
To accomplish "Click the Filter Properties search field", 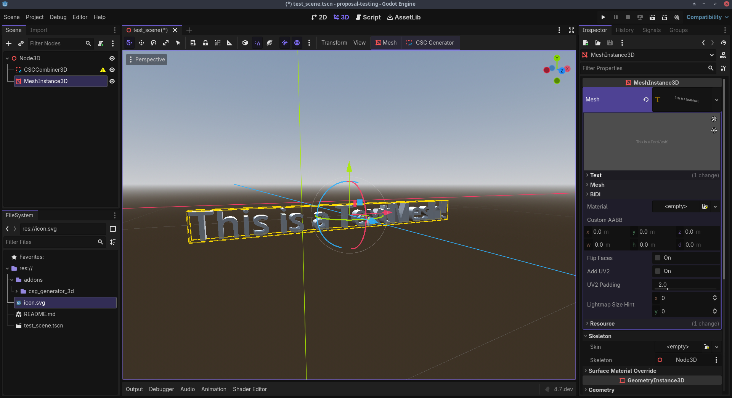I will point(644,68).
